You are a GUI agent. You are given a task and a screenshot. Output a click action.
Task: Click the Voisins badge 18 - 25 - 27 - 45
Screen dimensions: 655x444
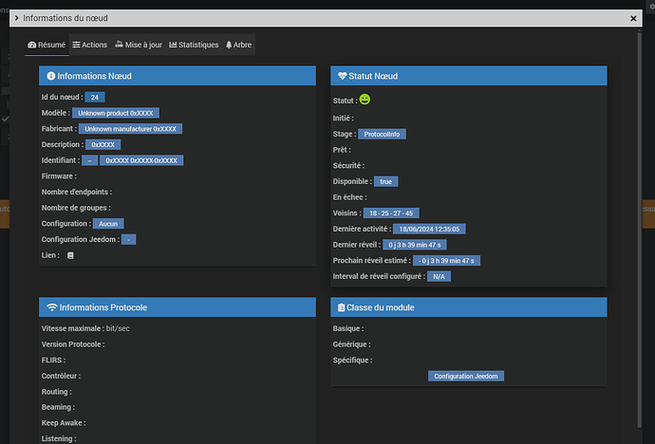[391, 213]
